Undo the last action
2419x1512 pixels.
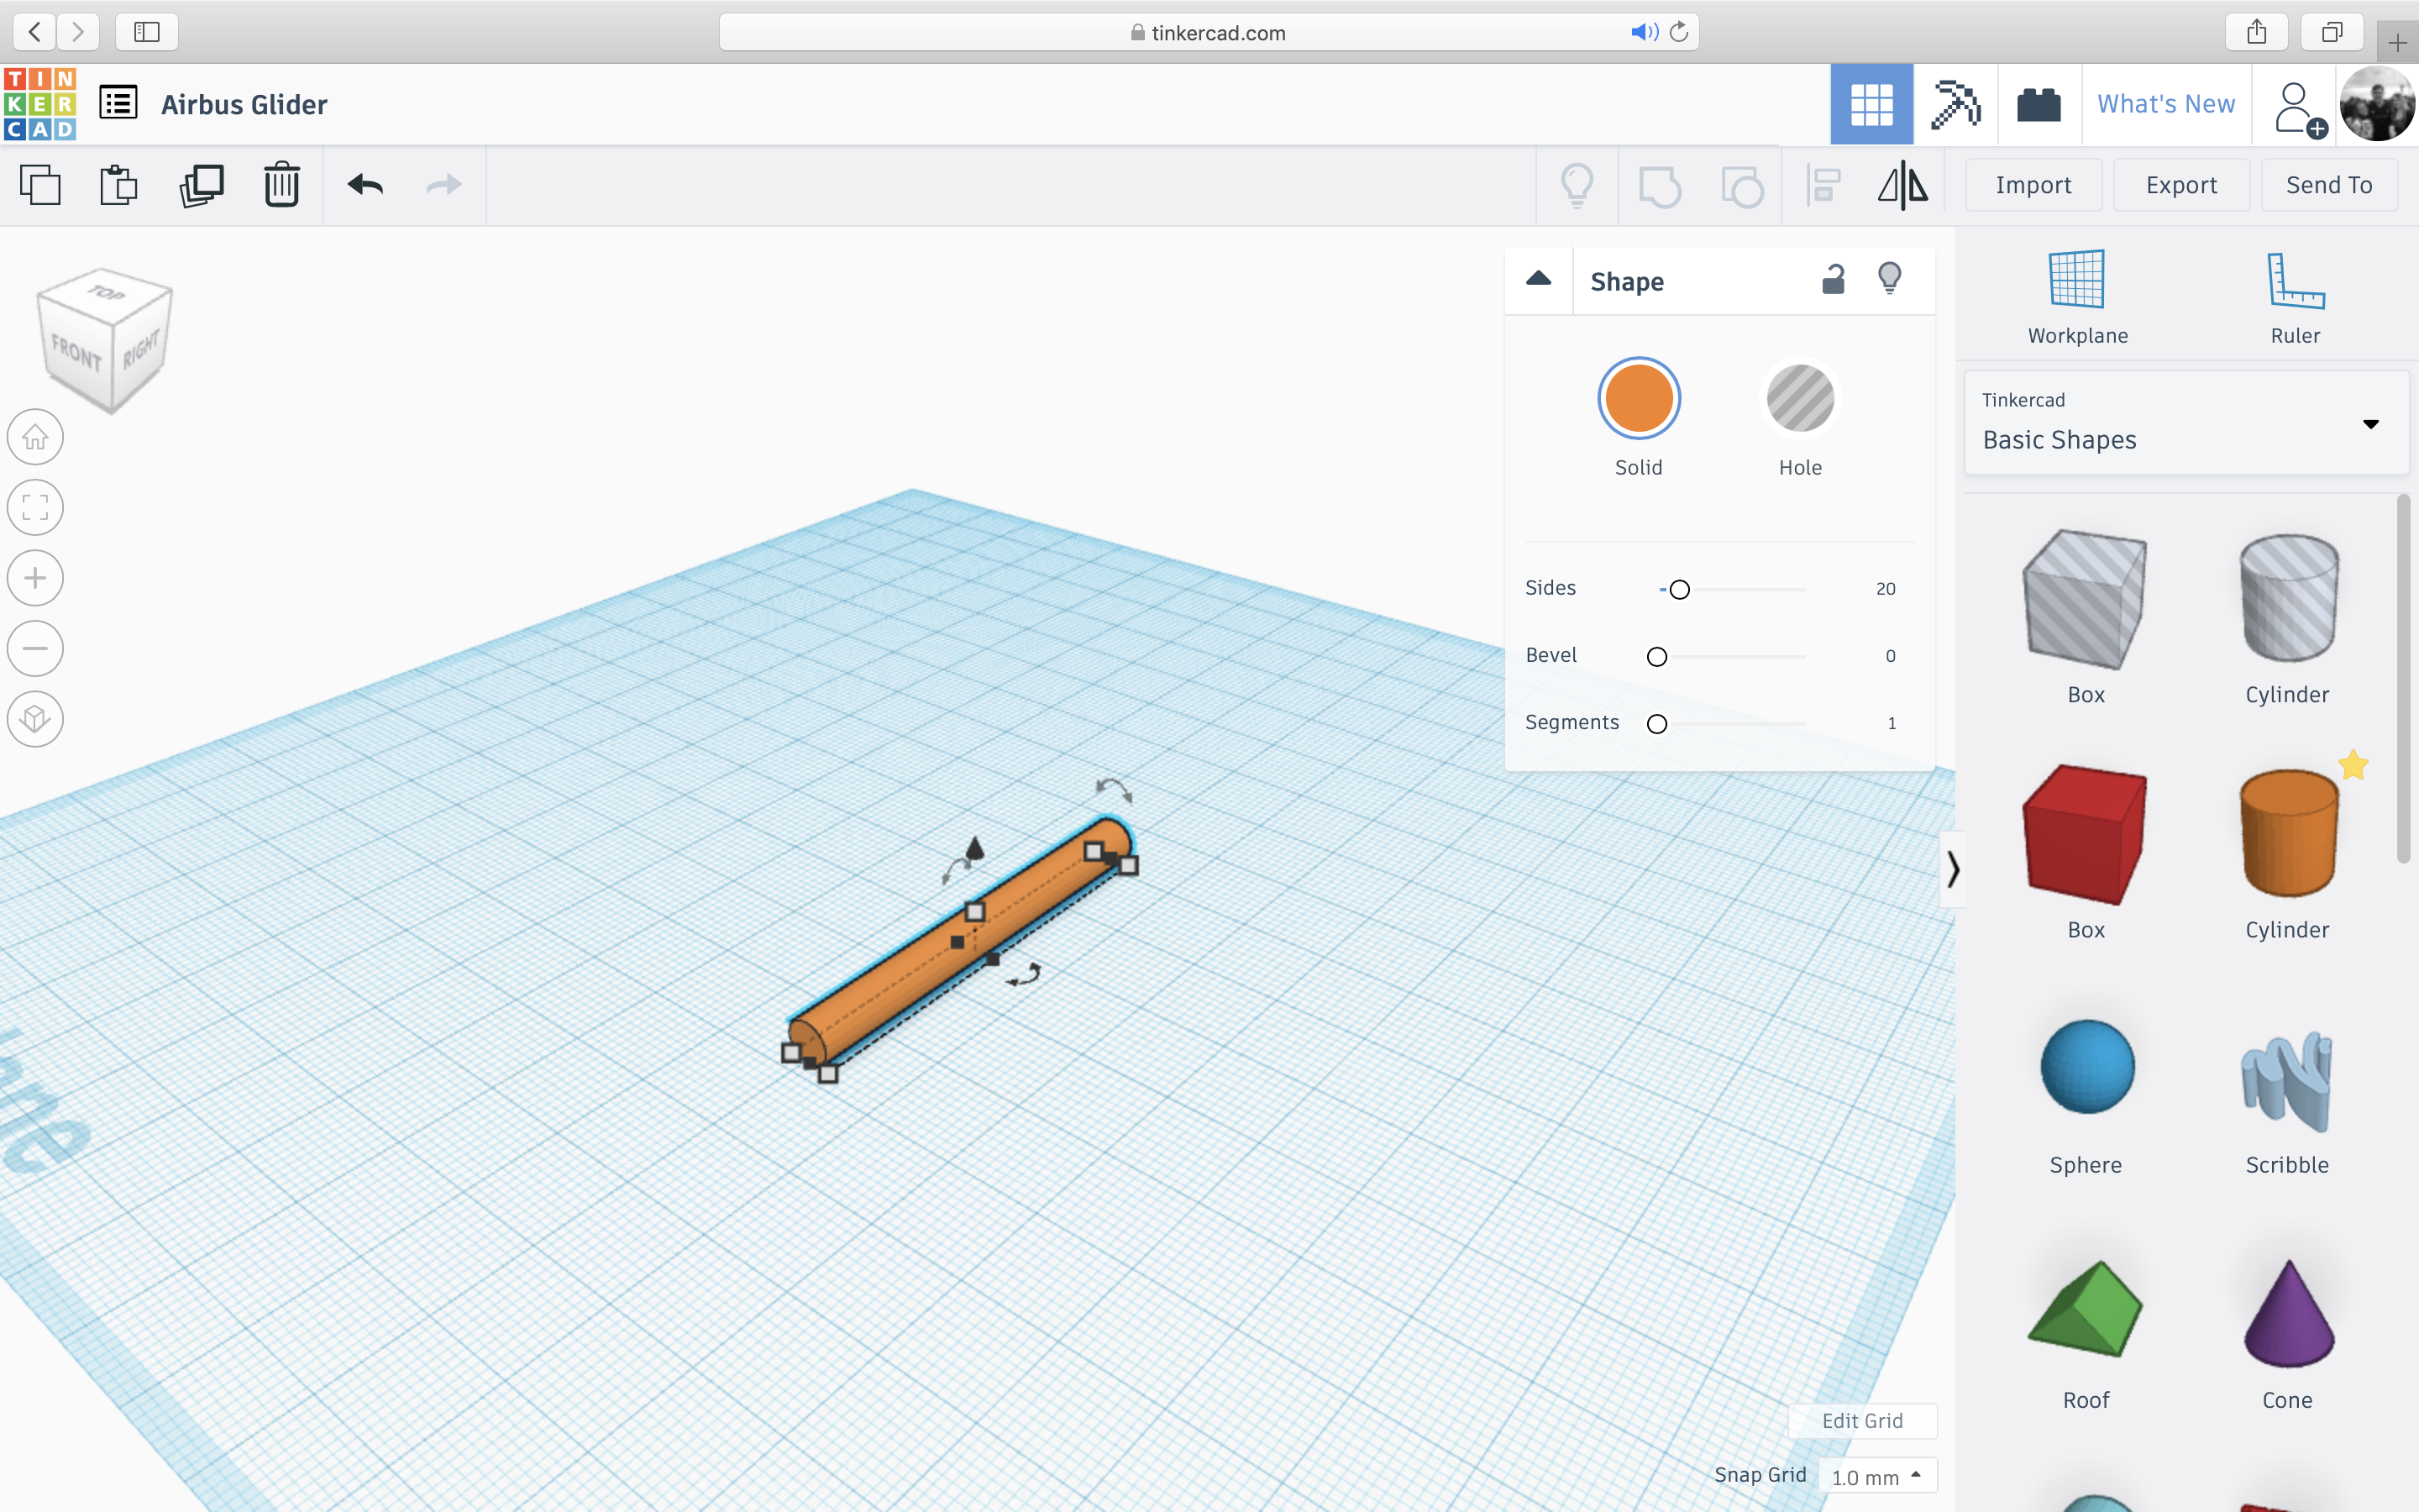pos(366,185)
